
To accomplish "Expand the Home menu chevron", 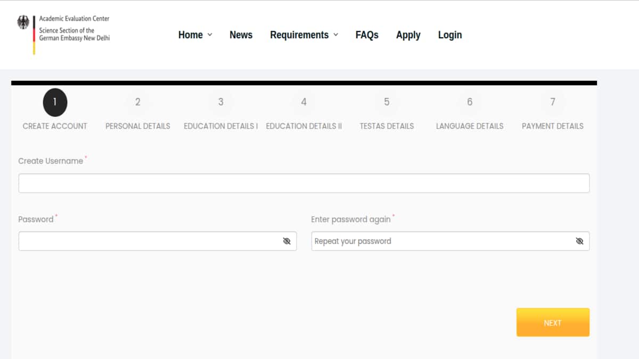I will [210, 35].
